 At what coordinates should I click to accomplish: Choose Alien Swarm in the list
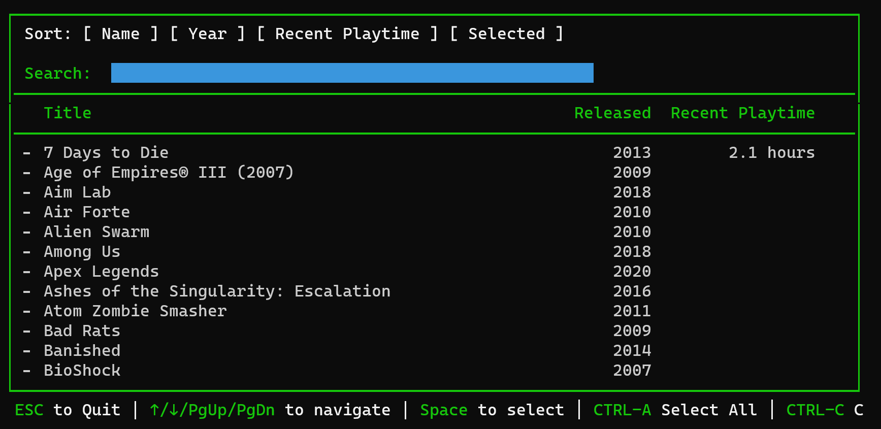tap(419, 232)
